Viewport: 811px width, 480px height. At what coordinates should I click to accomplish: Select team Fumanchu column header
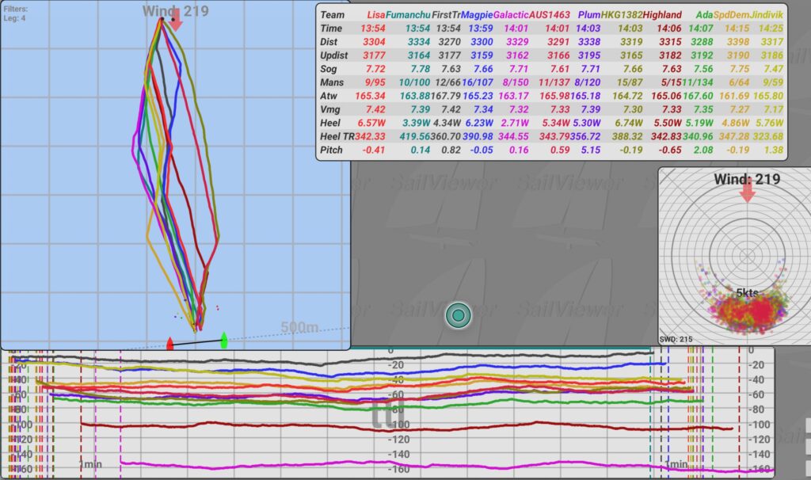click(x=408, y=15)
